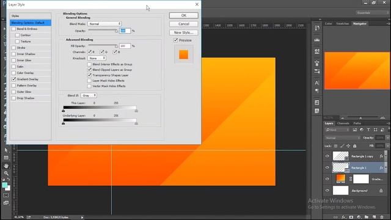The image size is (391, 220).
Task: Open Layers panel Fill dropdown arrow
Action: click(388, 146)
